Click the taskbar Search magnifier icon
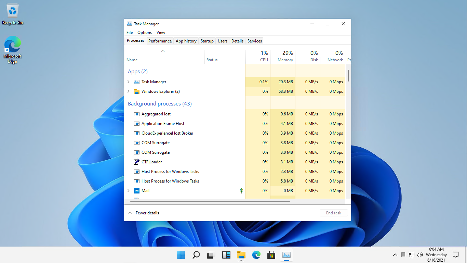This screenshot has width=467, height=263. pos(196,255)
